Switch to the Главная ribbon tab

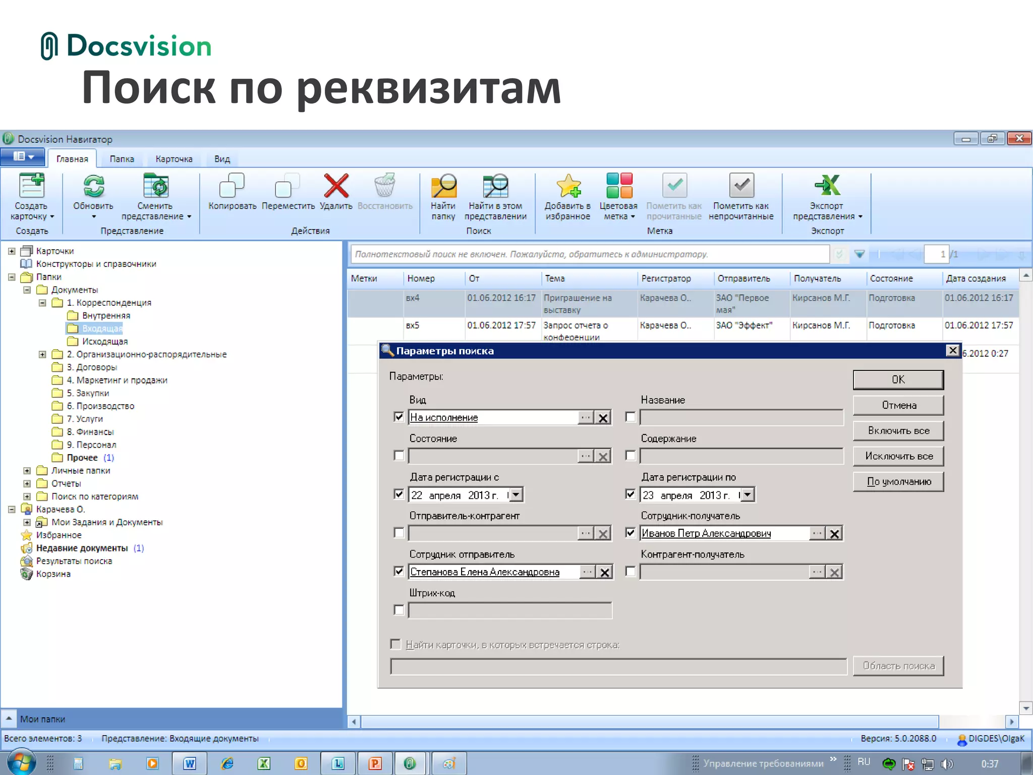[x=72, y=159]
